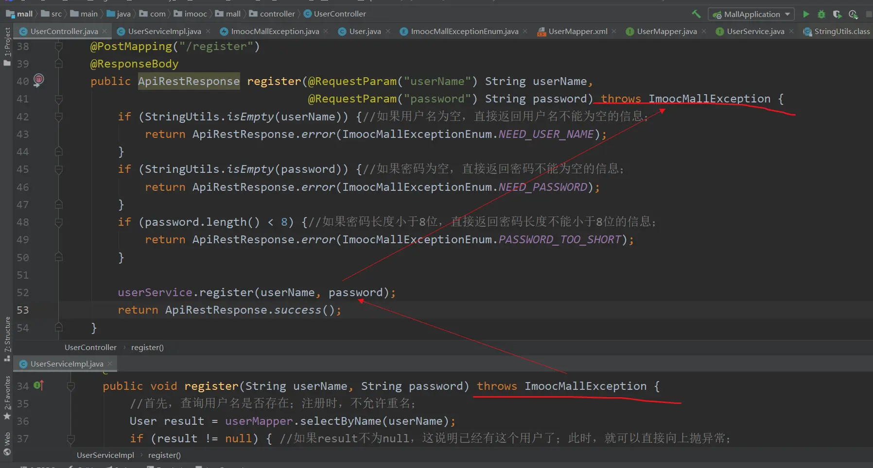Click the Profiler run icon
873x468 pixels.
[x=853, y=14]
